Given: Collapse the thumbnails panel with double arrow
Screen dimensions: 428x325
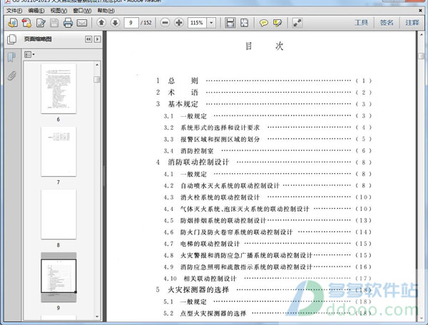Looking at the screenshot, I should point(88,39).
